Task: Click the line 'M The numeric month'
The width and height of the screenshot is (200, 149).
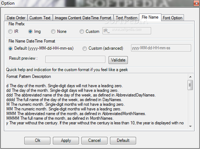Action: point(65,104)
